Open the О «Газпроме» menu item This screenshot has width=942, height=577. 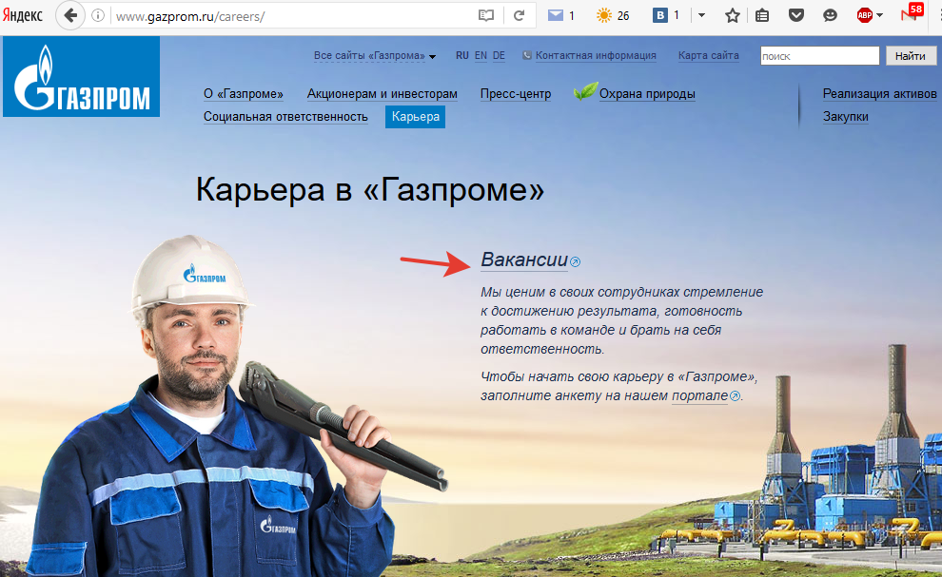[x=244, y=94]
